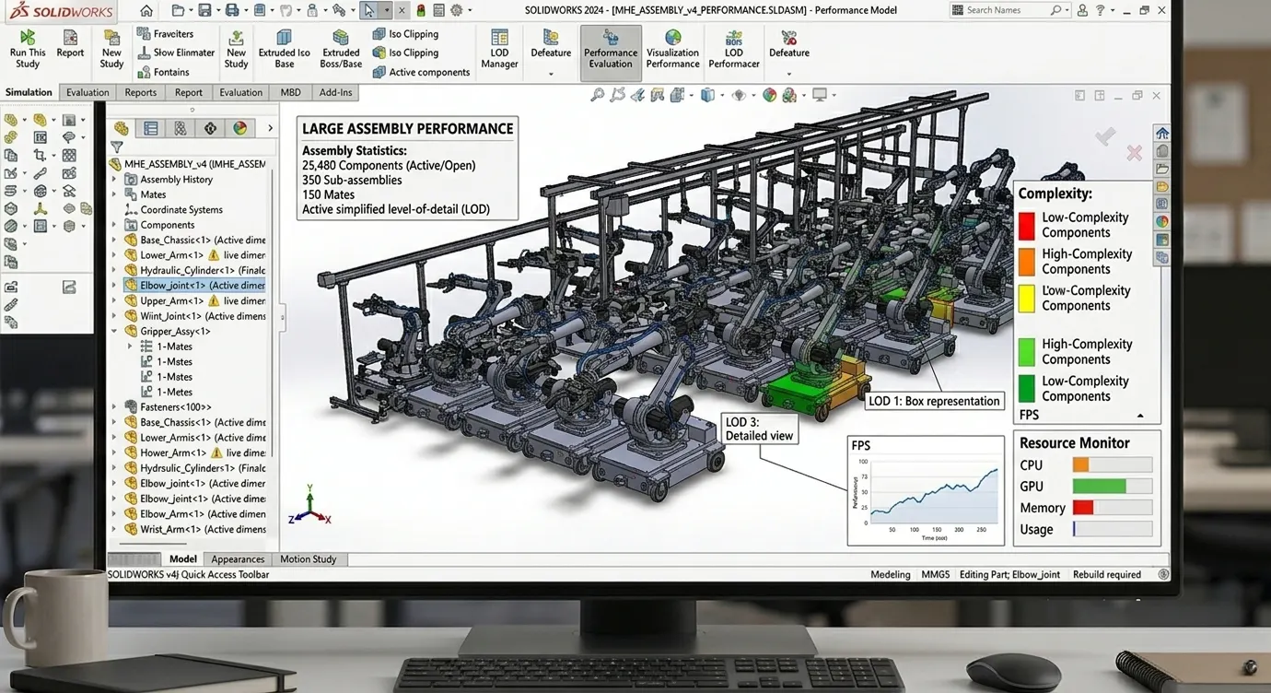The height and width of the screenshot is (693, 1271).
Task: Expand the Fasteners<100>> node arrow
Action: point(115,407)
